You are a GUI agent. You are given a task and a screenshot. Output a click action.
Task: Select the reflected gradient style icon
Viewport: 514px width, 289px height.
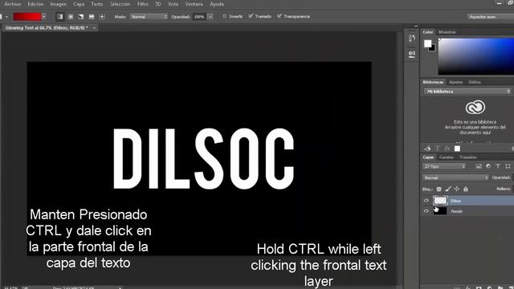92,16
